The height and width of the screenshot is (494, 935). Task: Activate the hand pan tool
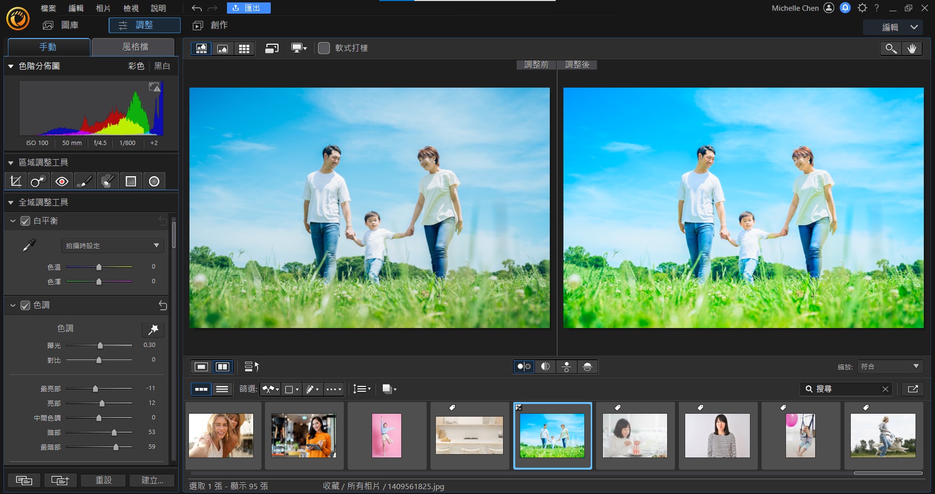[x=912, y=48]
